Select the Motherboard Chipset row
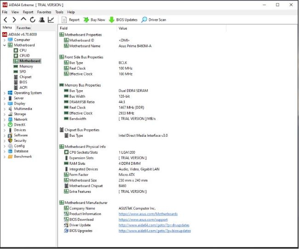This screenshot has width=299, height=249. [95, 186]
